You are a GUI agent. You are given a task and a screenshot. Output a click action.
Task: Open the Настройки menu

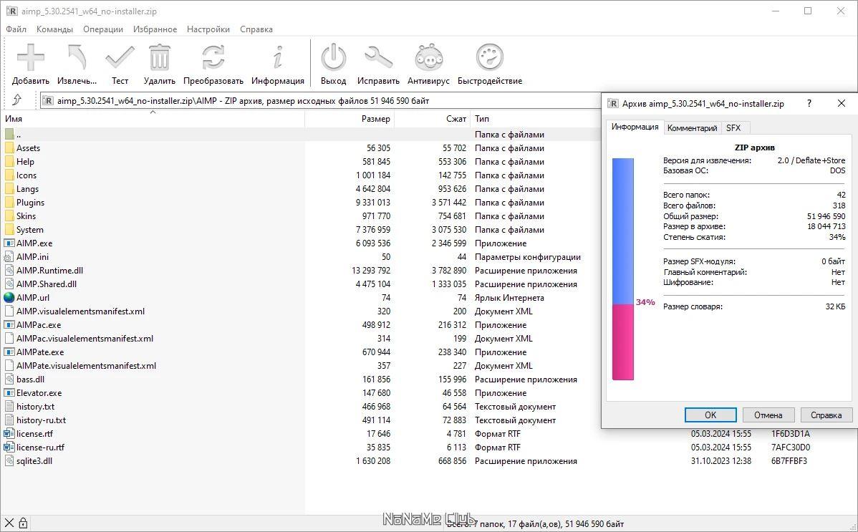click(208, 29)
